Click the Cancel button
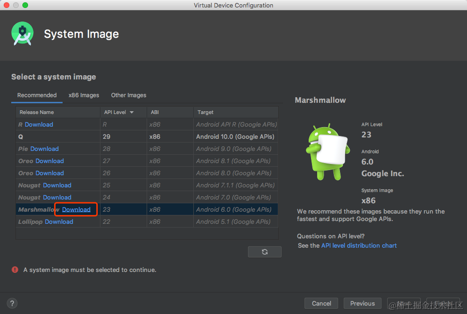Image resolution: width=467 pixels, height=314 pixels. [x=321, y=303]
